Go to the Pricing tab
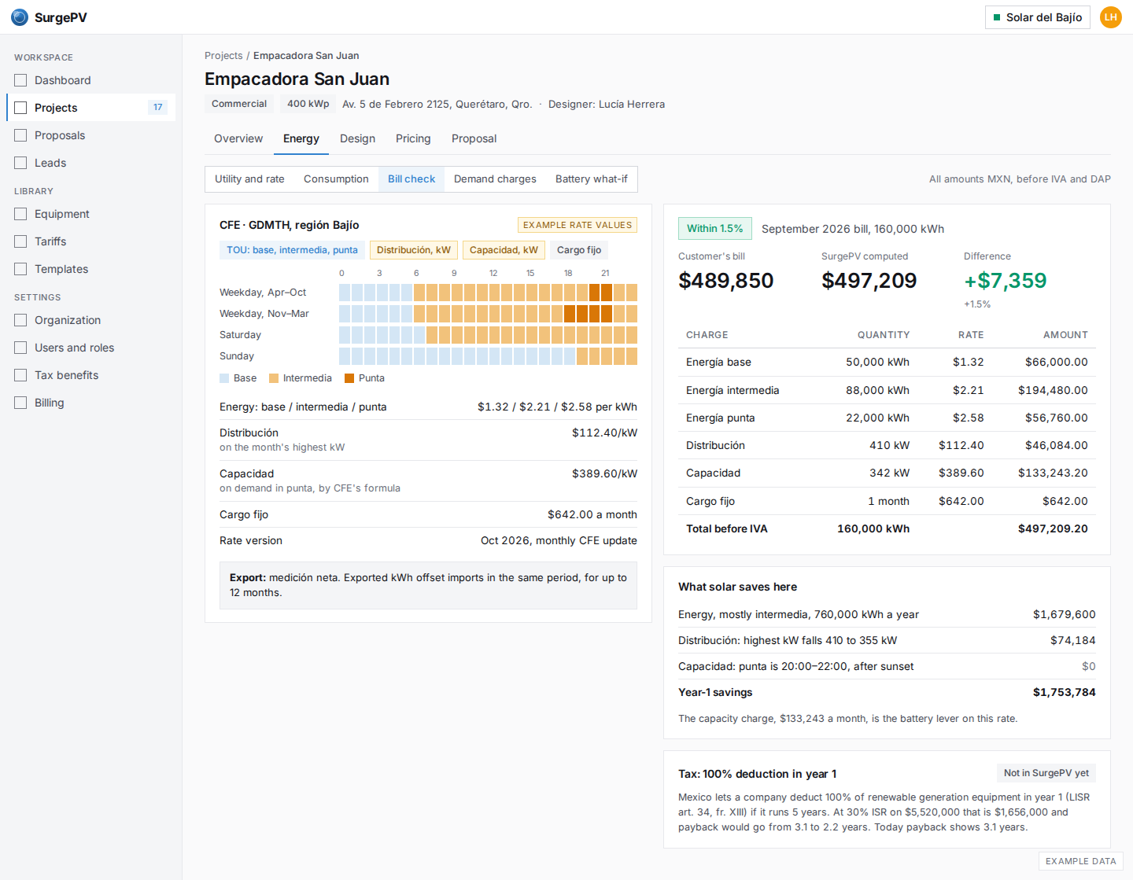 [x=413, y=138]
